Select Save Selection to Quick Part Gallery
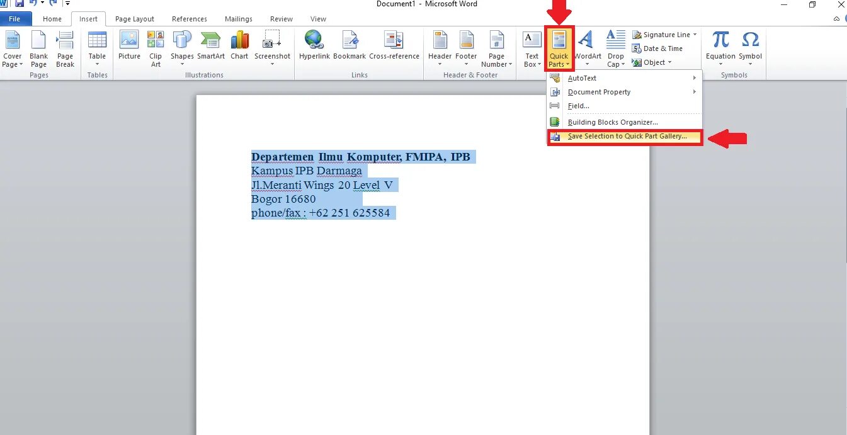 pyautogui.click(x=625, y=137)
